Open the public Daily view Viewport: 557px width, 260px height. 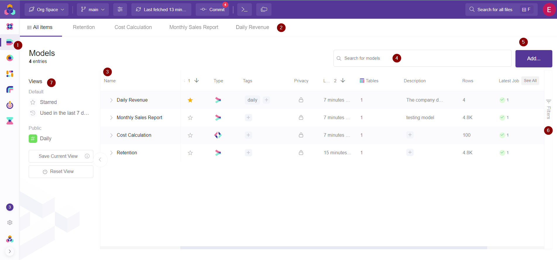pyautogui.click(x=40, y=138)
